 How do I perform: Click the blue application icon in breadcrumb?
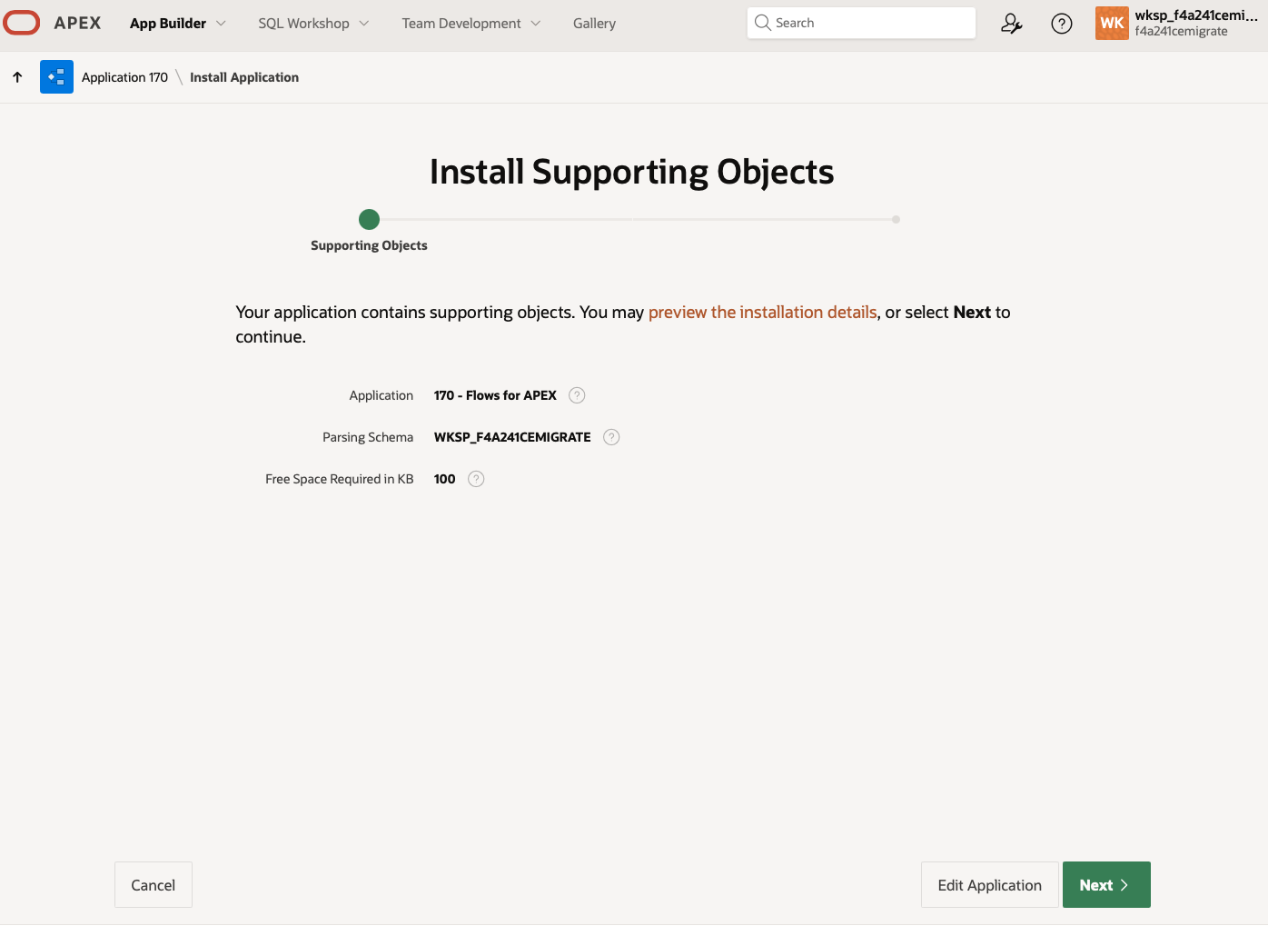click(56, 76)
